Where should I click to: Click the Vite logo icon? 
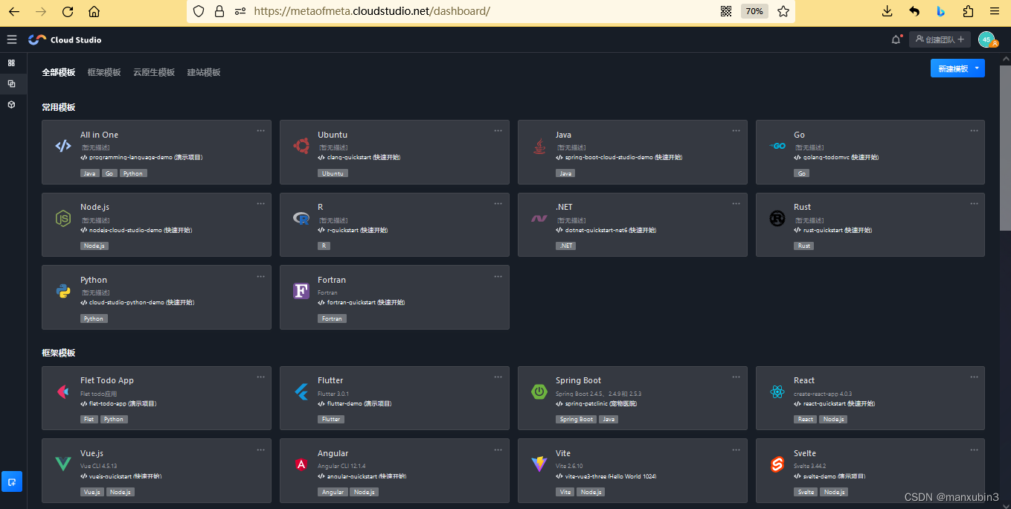click(539, 464)
